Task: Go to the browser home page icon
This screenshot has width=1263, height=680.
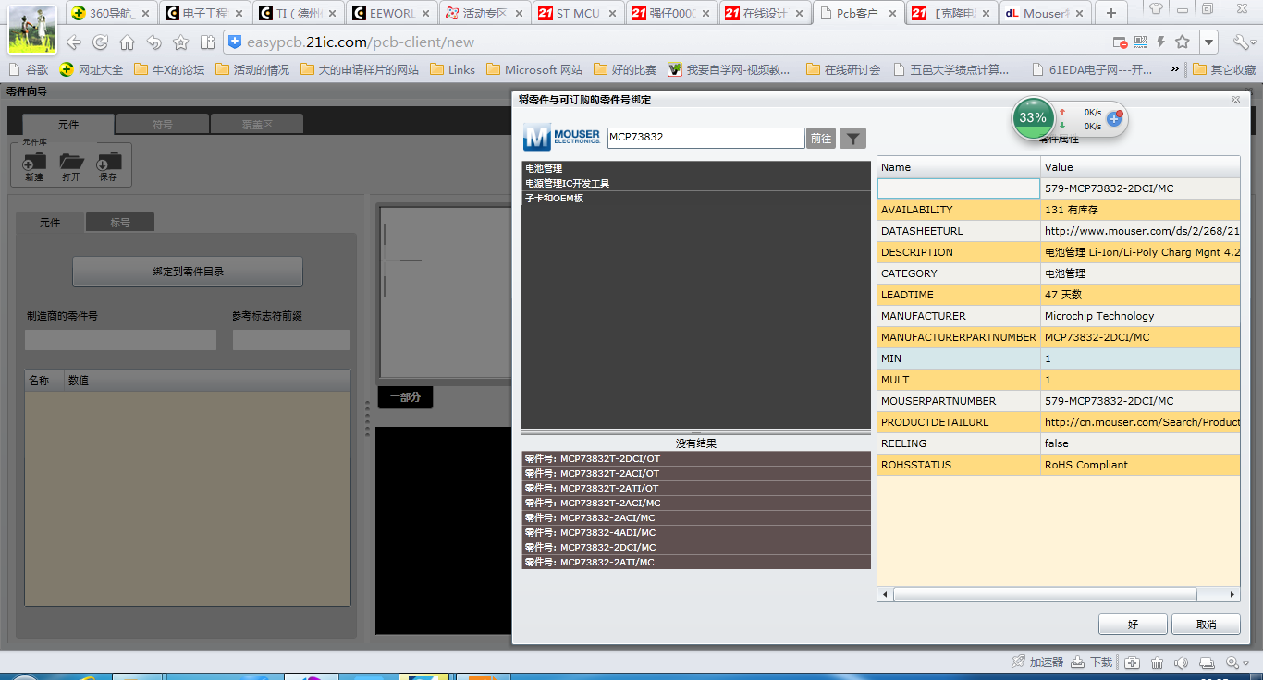Action: click(127, 42)
